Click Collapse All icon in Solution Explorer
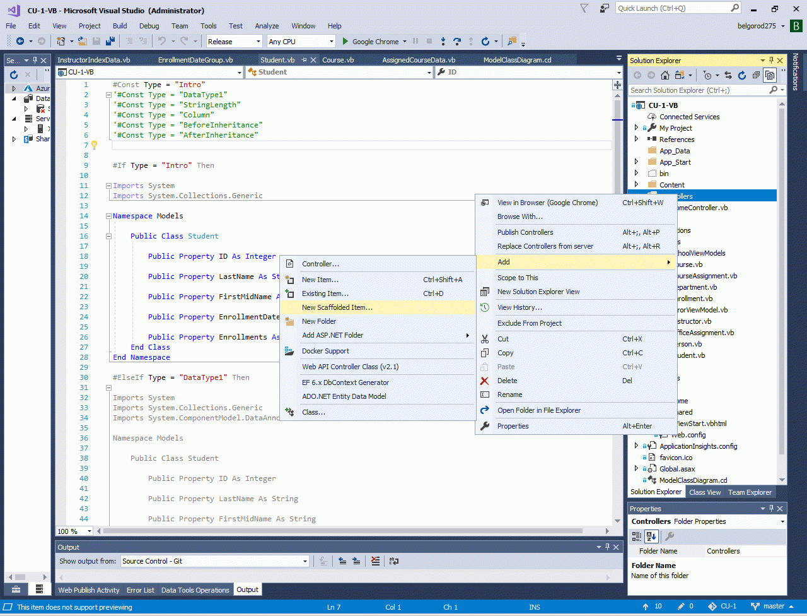Screen dimensions: 807x616 click(756, 75)
